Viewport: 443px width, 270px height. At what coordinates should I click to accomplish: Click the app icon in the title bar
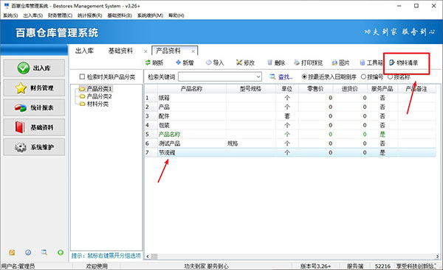click(x=7, y=6)
